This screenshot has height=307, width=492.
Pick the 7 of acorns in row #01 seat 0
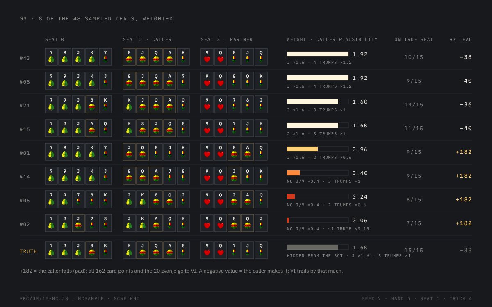click(105, 152)
